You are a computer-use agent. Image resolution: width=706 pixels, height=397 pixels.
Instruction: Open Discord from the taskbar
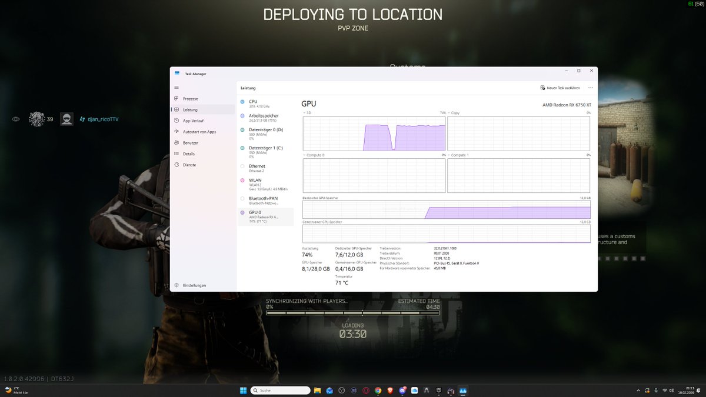(402, 390)
